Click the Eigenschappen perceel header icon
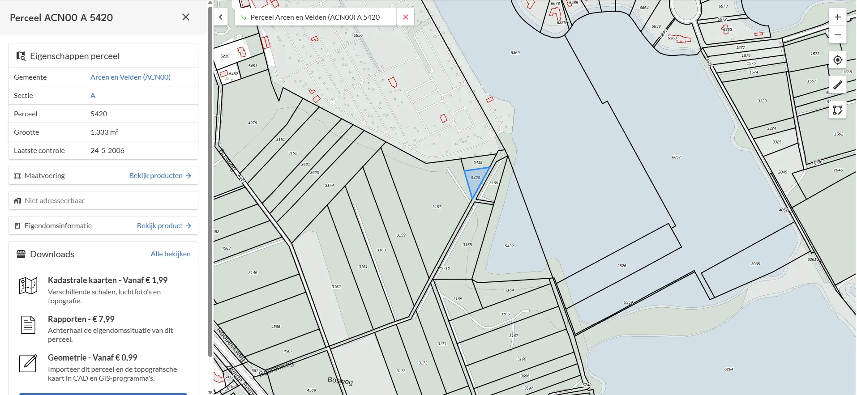The height and width of the screenshot is (395, 857). [x=21, y=56]
